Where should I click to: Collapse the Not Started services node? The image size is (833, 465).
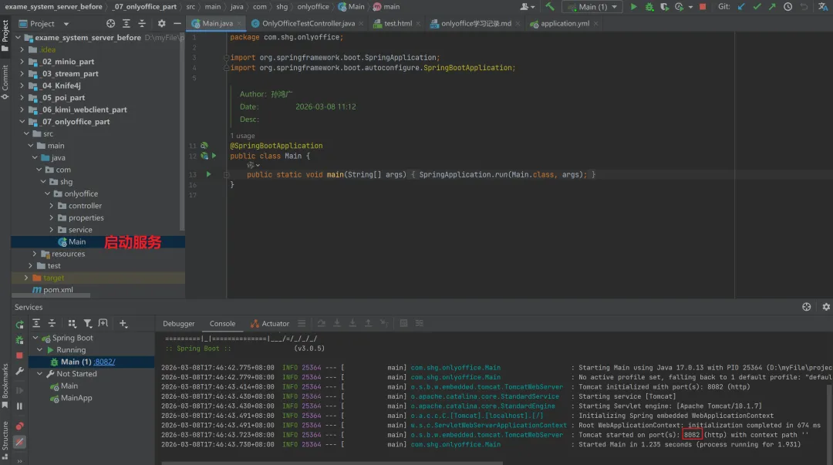(x=40, y=374)
